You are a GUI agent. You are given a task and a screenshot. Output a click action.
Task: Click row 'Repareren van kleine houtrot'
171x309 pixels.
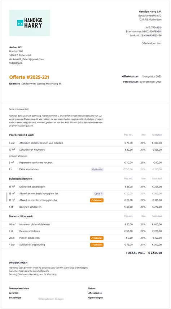[x=85, y=163]
